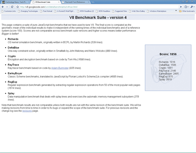Restore down the browser window

(187, 2)
